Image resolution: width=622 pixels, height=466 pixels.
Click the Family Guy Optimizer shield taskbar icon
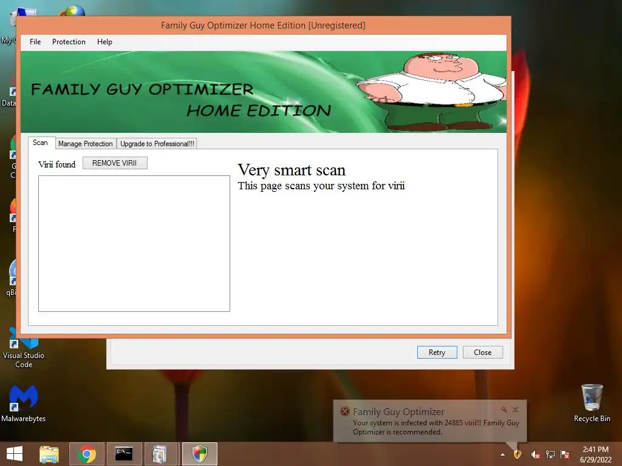[200, 454]
